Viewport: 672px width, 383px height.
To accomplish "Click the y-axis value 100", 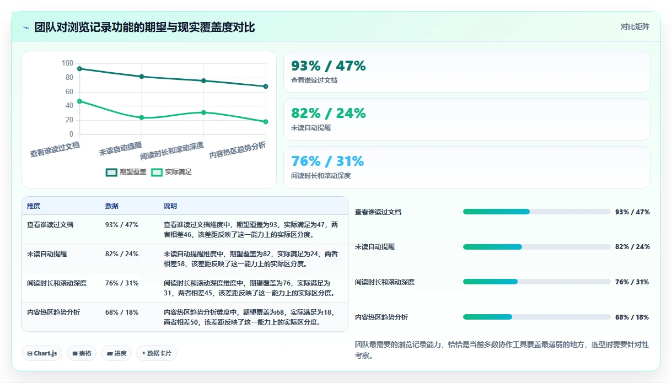I will (x=67, y=63).
